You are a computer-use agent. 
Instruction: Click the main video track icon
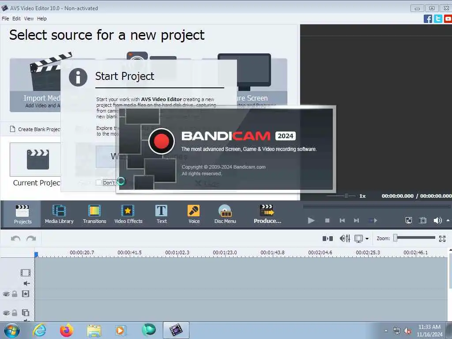coord(25,273)
